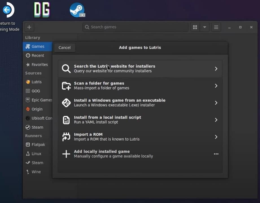Select GOG source in sidebar

pyautogui.click(x=38, y=91)
